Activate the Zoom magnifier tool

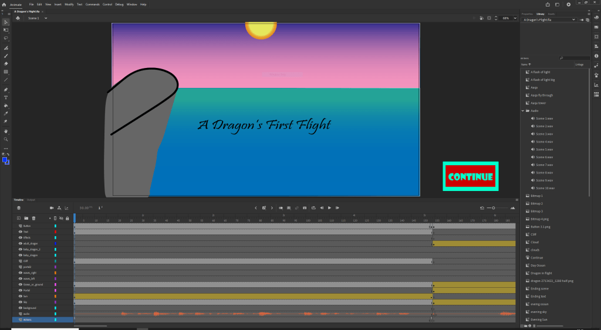point(6,140)
